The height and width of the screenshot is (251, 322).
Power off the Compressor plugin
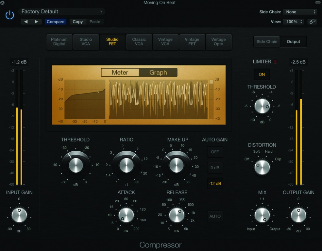pos(9,14)
